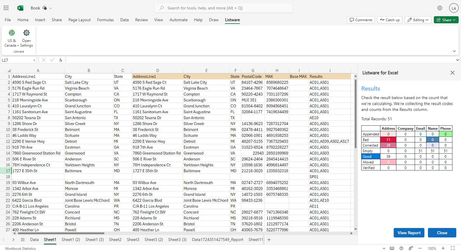Open the Sheet2 worksheet tab
The height and width of the screenshot is (251, 461).
coord(115,239)
